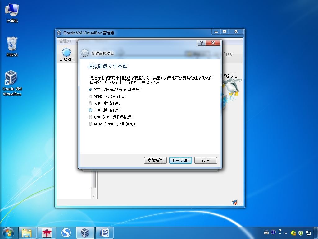Image resolution: width=318 pixels, height=239 pixels.
Task: Open Microsoft Word from the taskbar
Action: [104, 233]
